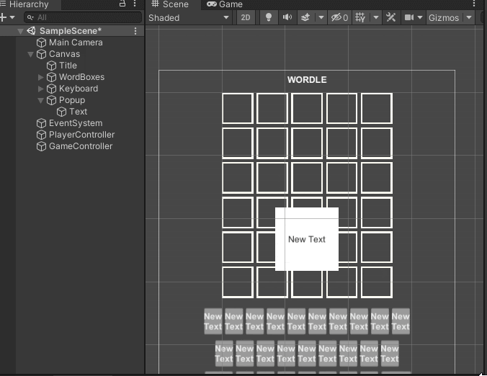Open create-object dropdown arrow beside plus
Viewport: 487px width, 376px height.
click(12, 17)
